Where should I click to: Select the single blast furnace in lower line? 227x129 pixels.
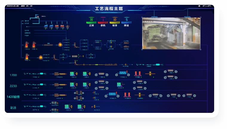pos(27,57)
